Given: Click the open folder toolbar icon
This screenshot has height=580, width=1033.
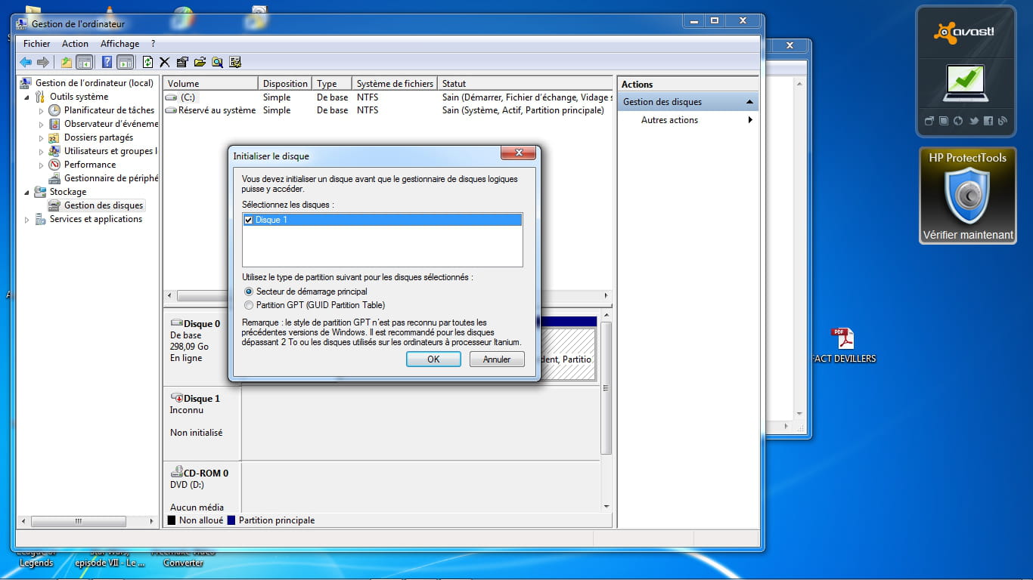Looking at the screenshot, I should click(200, 62).
